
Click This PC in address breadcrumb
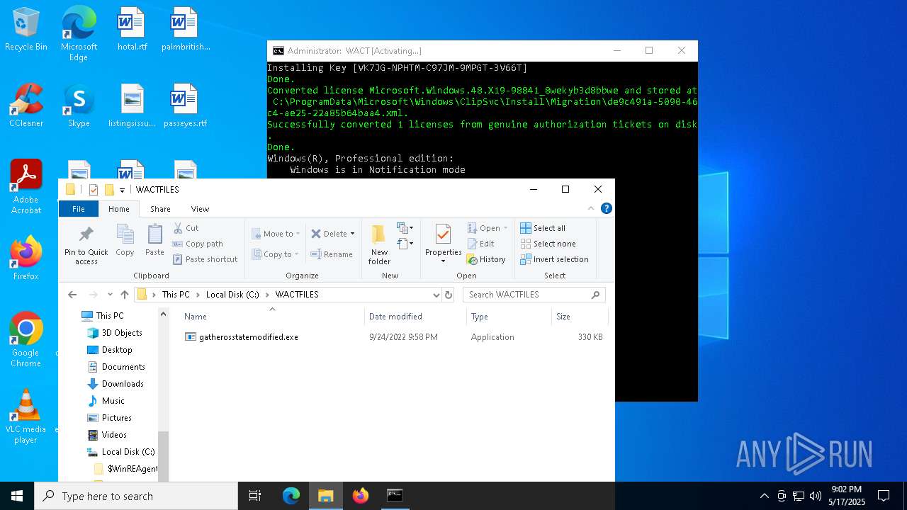coord(176,295)
